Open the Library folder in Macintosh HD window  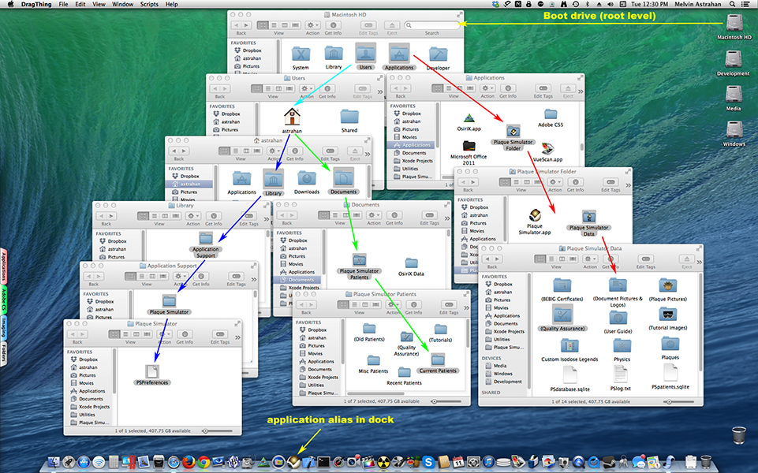[334, 54]
